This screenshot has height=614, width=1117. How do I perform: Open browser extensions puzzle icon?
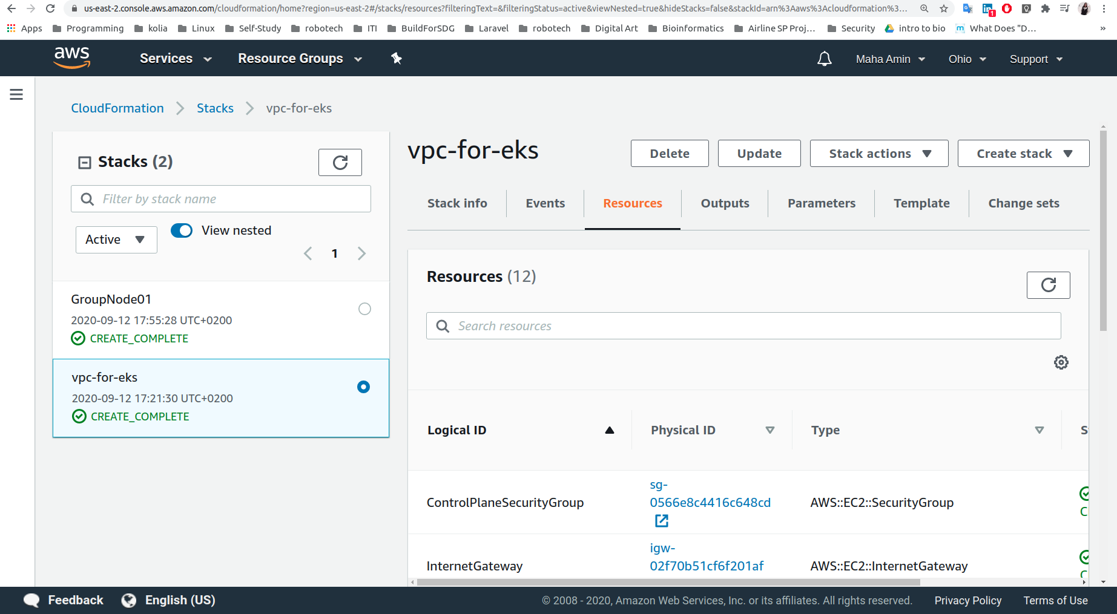coord(1045,8)
